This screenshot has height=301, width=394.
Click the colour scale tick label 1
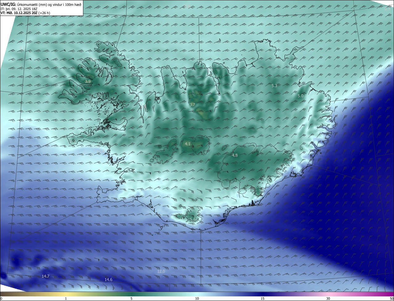coord(66,299)
